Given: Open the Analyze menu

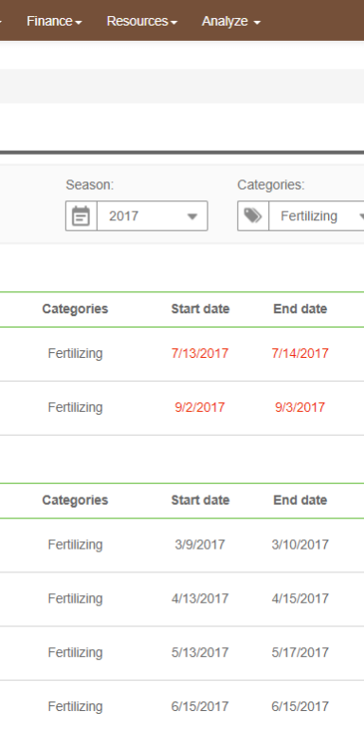Looking at the screenshot, I should click(230, 22).
